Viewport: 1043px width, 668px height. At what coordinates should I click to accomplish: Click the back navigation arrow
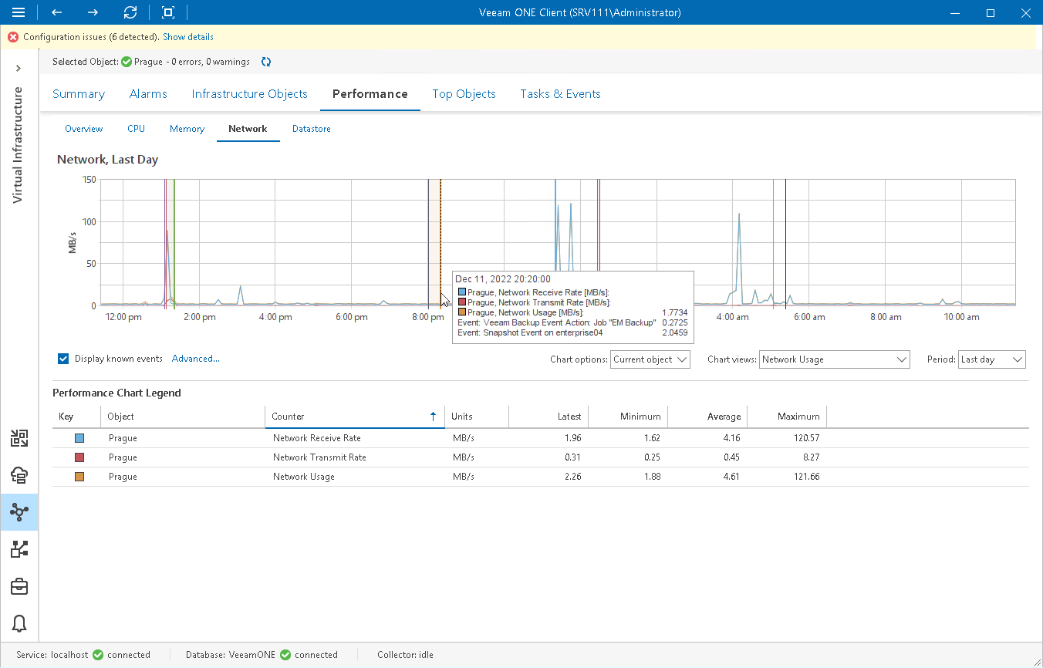click(56, 12)
